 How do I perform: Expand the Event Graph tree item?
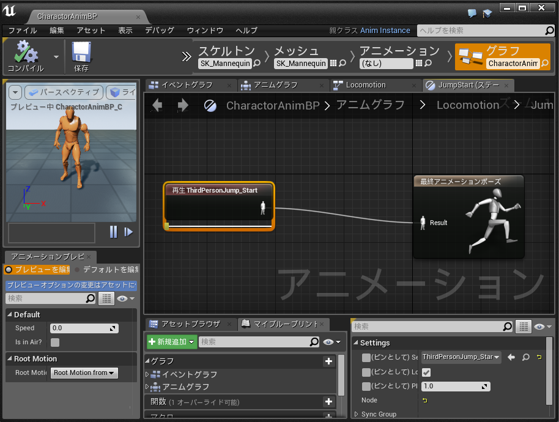point(147,374)
